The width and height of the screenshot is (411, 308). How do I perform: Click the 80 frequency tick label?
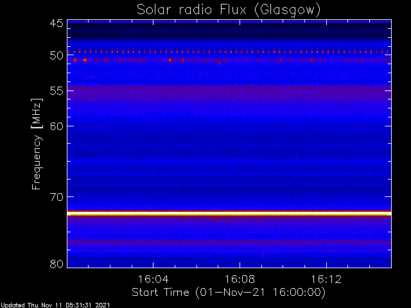[x=57, y=264]
